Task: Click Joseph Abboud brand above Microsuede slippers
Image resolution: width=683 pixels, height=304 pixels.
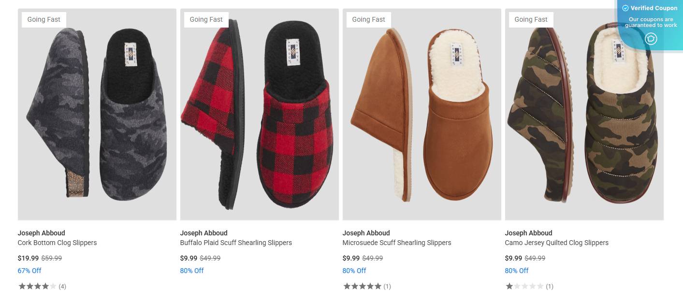Action: pyautogui.click(x=366, y=233)
